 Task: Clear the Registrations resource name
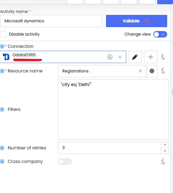(140, 71)
